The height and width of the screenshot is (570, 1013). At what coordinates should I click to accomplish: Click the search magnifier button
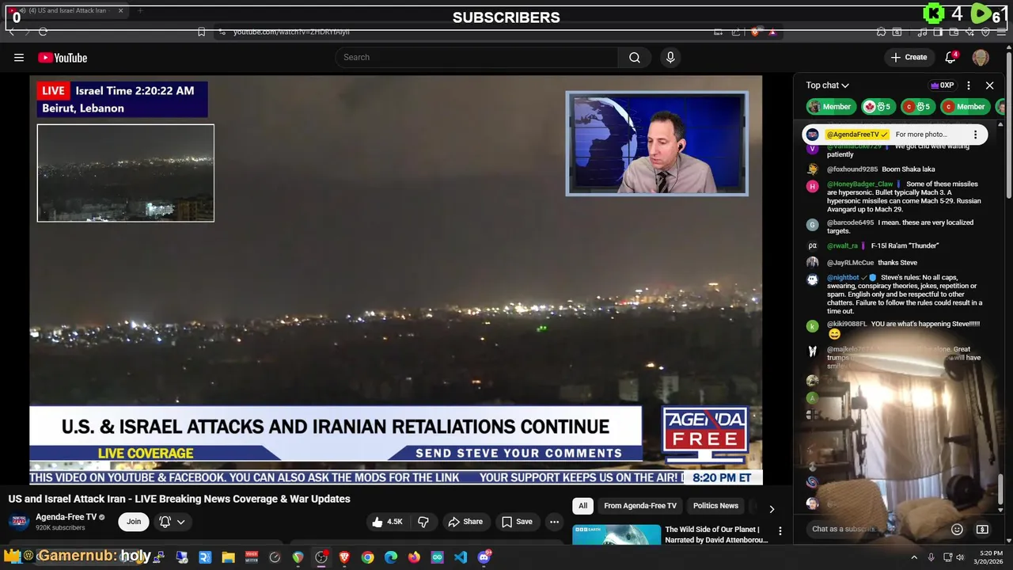tap(635, 57)
